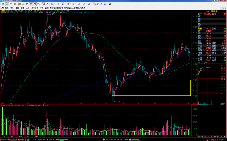227x141 pixels.
Task: Select the horizontal lines drawing tool
Action: 52,4
